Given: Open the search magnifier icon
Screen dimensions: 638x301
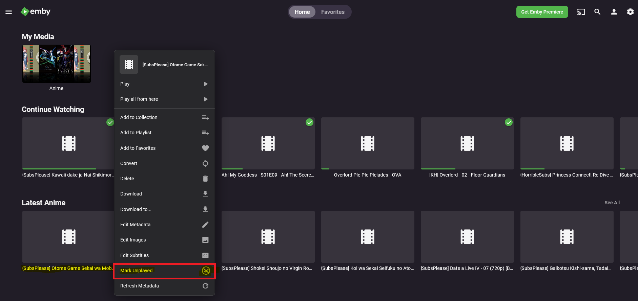Looking at the screenshot, I should click(x=597, y=12).
